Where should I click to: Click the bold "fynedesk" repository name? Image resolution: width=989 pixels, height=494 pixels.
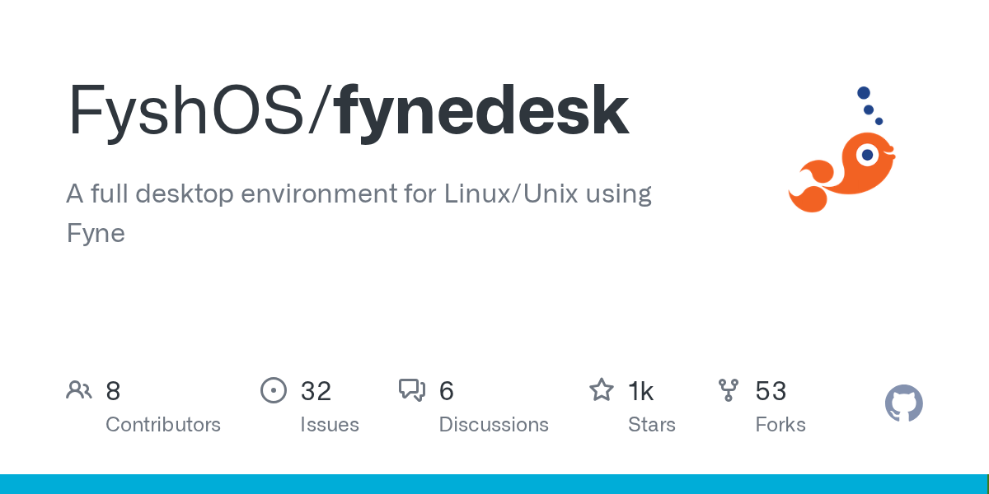(482, 111)
